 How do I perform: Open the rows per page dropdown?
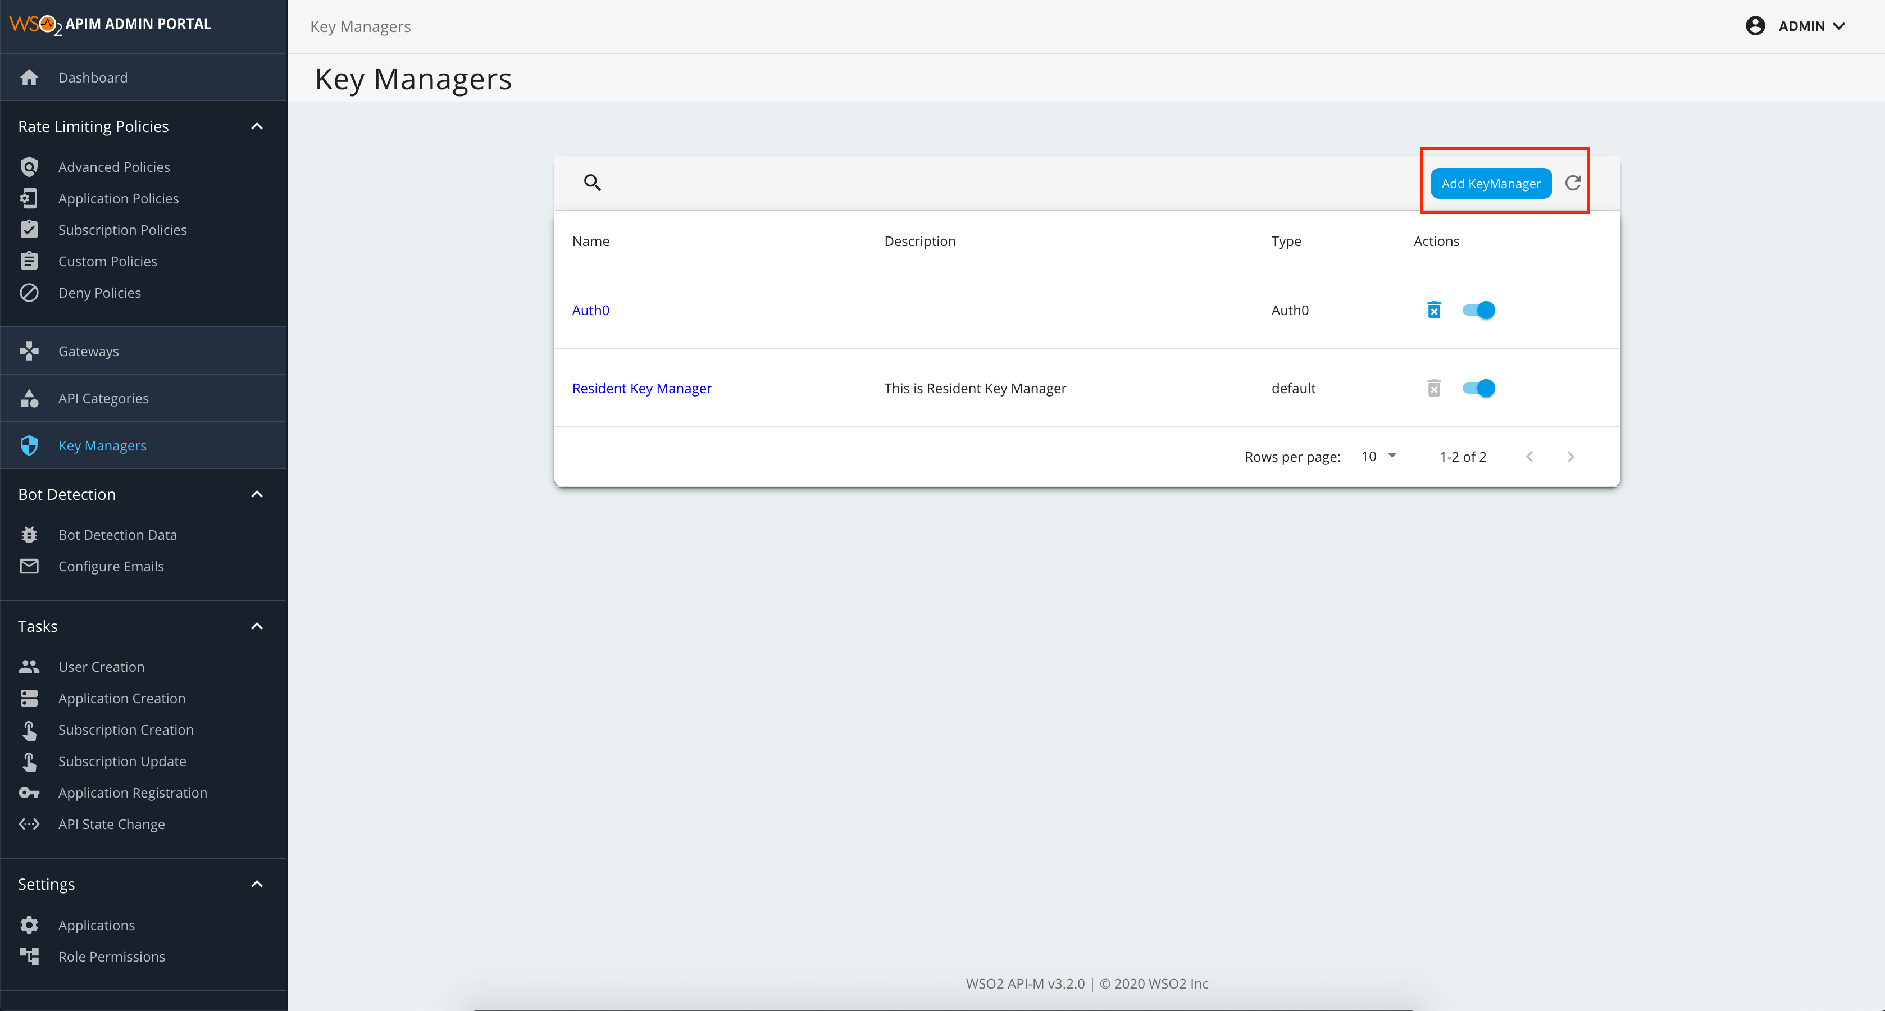pyautogui.click(x=1378, y=457)
